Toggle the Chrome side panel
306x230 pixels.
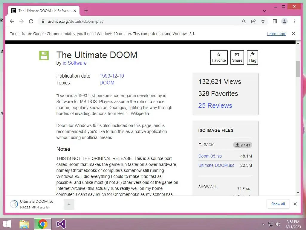click(275, 21)
